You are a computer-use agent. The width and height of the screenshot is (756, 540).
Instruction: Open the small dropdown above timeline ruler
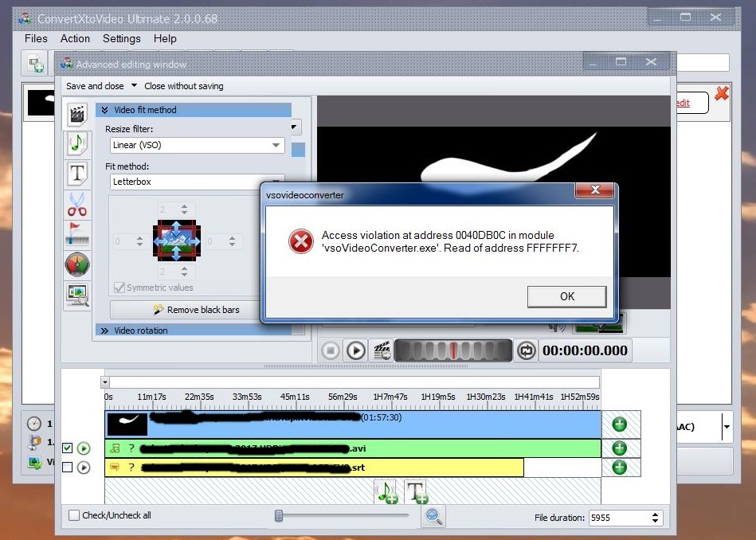pos(104,382)
